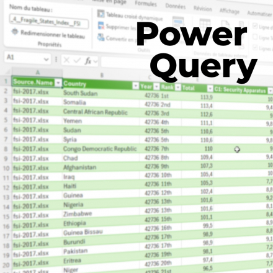273x273 pixels.
Task: Click the Central African Republic cell
Action: click(x=101, y=112)
